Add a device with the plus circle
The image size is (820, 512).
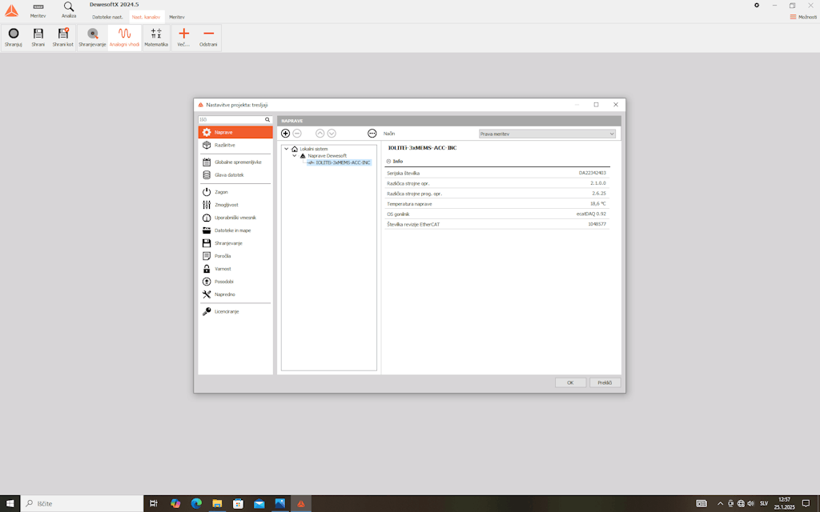pos(286,134)
